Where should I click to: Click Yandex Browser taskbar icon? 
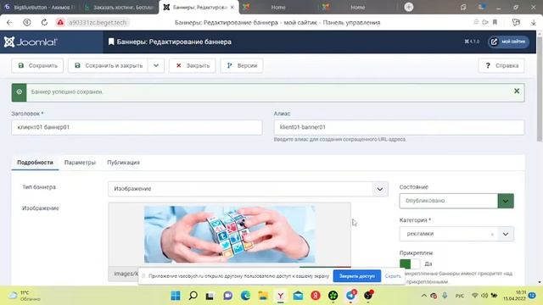point(281,296)
